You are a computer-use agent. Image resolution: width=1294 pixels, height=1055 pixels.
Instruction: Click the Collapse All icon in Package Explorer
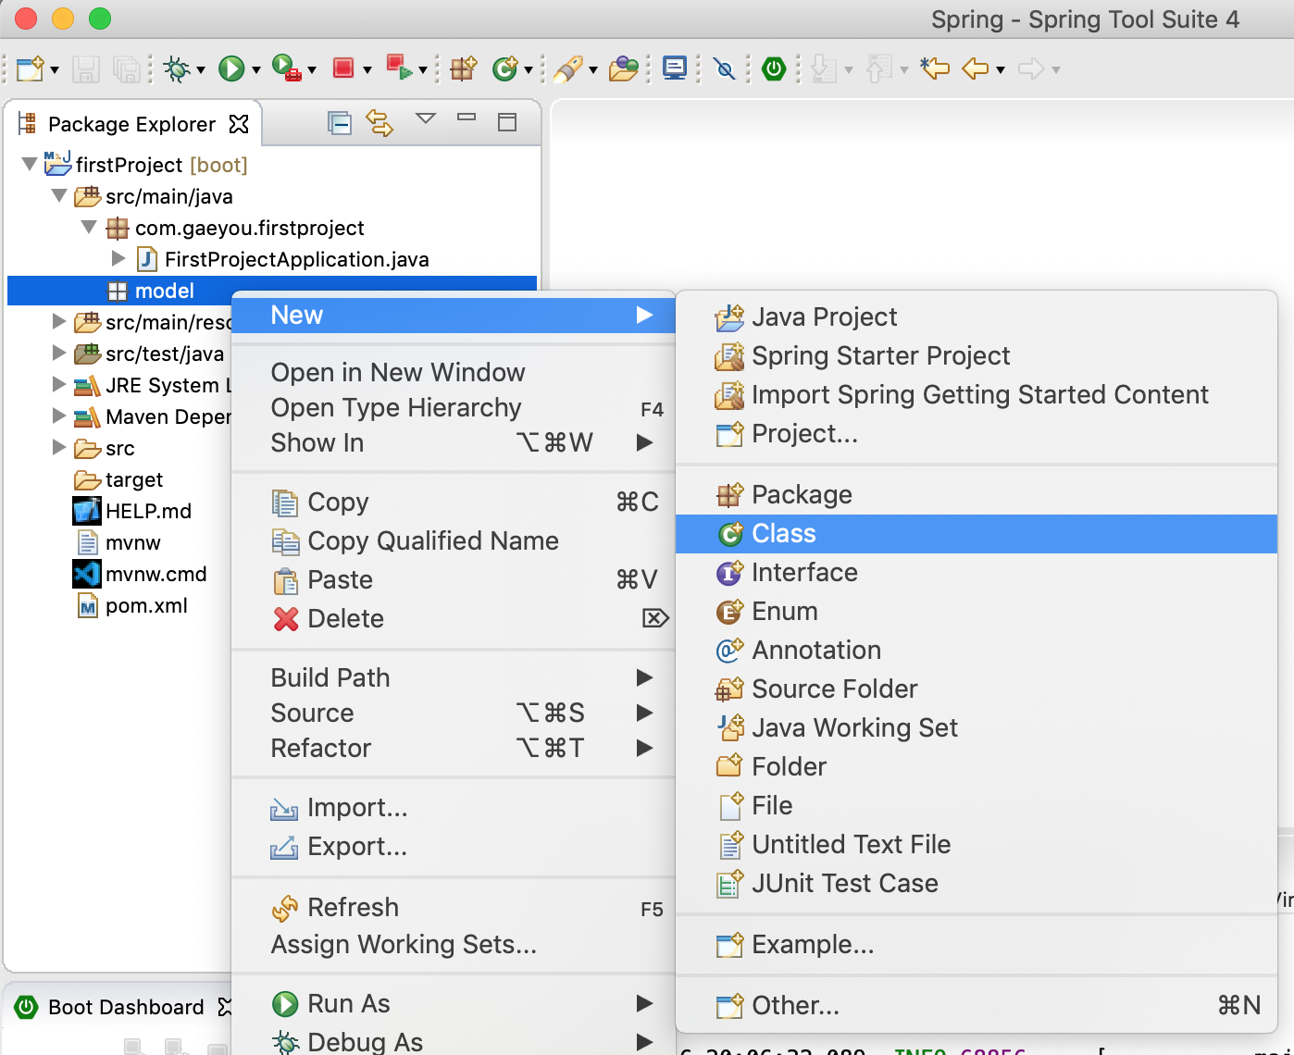(340, 122)
